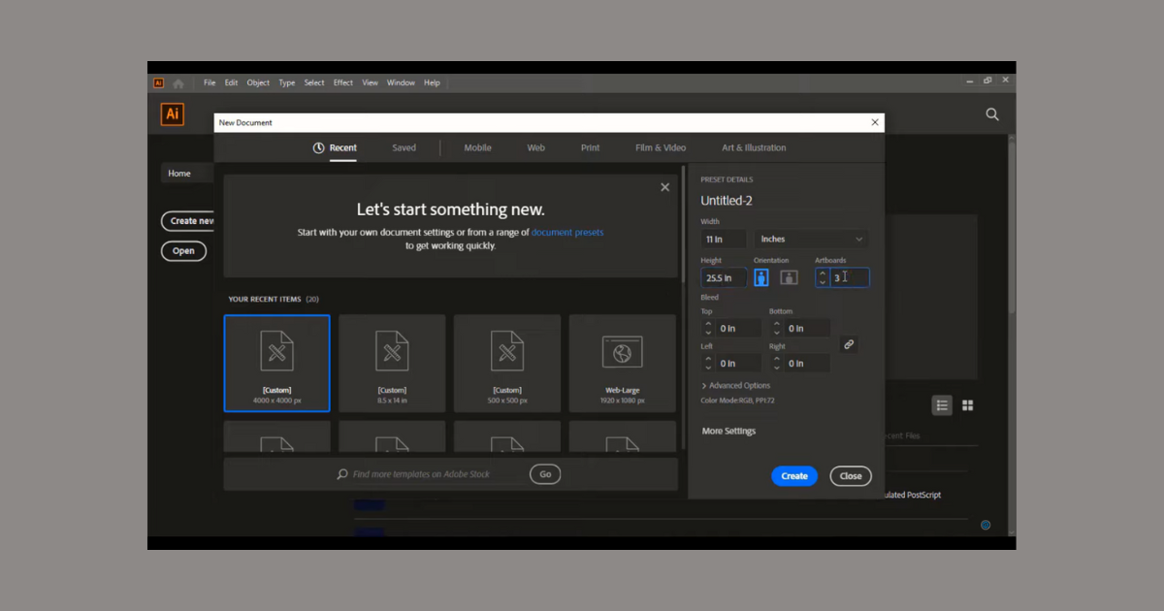Switch to the Saved tab

point(404,148)
